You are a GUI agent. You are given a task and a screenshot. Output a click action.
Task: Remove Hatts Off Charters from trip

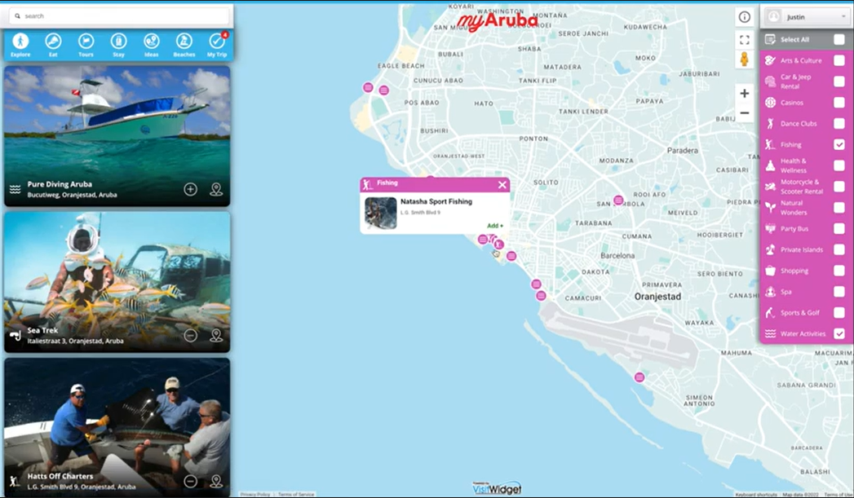point(190,481)
